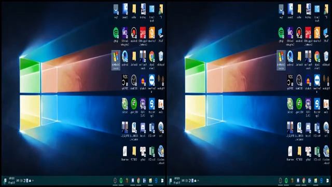Click the Recycle Bin icon in the left desktop copy
Viewport: 332px width, 187px height.
coord(161,57)
